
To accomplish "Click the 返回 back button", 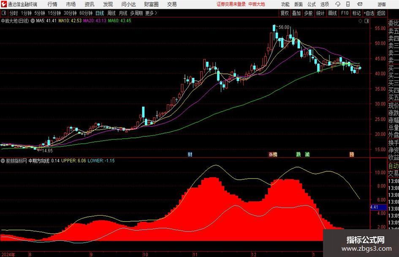I will tap(381, 13).
